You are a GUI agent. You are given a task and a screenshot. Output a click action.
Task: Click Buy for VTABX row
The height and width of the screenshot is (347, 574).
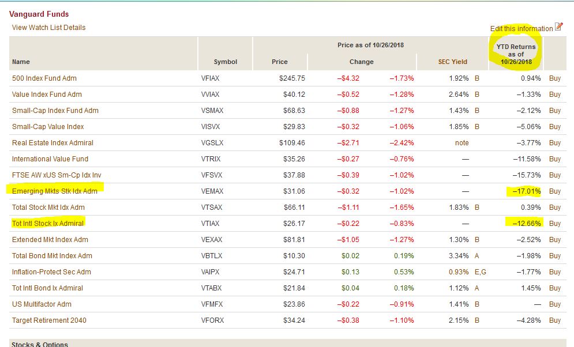(555, 288)
